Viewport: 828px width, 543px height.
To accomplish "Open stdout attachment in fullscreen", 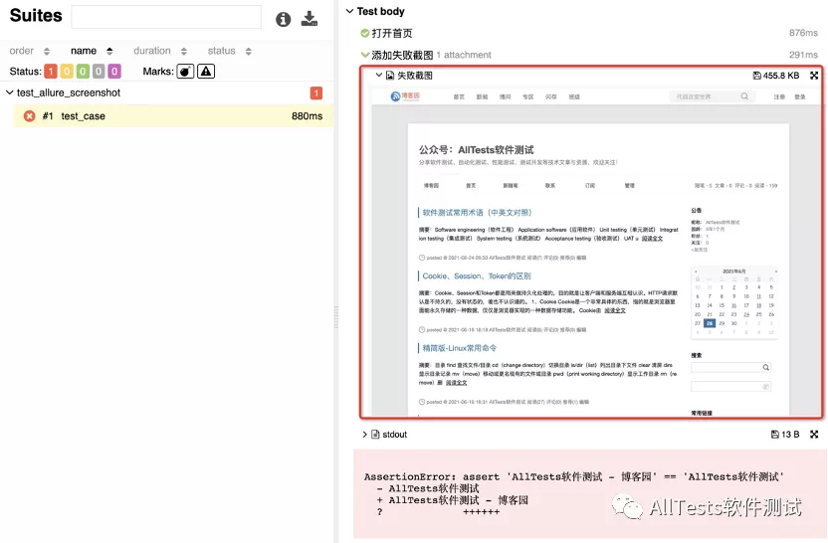I will click(814, 435).
